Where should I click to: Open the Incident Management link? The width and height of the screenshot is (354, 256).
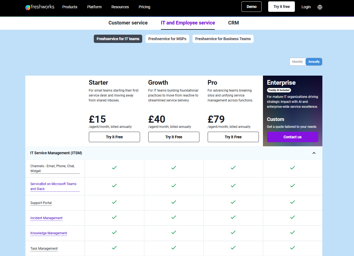coord(46,218)
